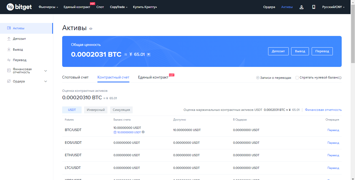Click the orders icon in sidebar

[x=9, y=81]
